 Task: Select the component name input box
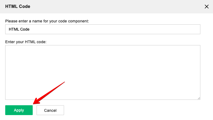click(x=103, y=29)
